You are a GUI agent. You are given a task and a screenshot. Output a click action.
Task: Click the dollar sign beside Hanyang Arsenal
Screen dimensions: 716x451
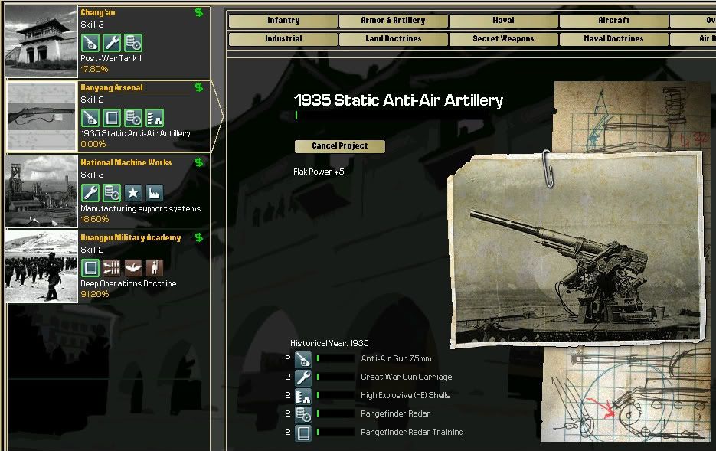point(199,87)
